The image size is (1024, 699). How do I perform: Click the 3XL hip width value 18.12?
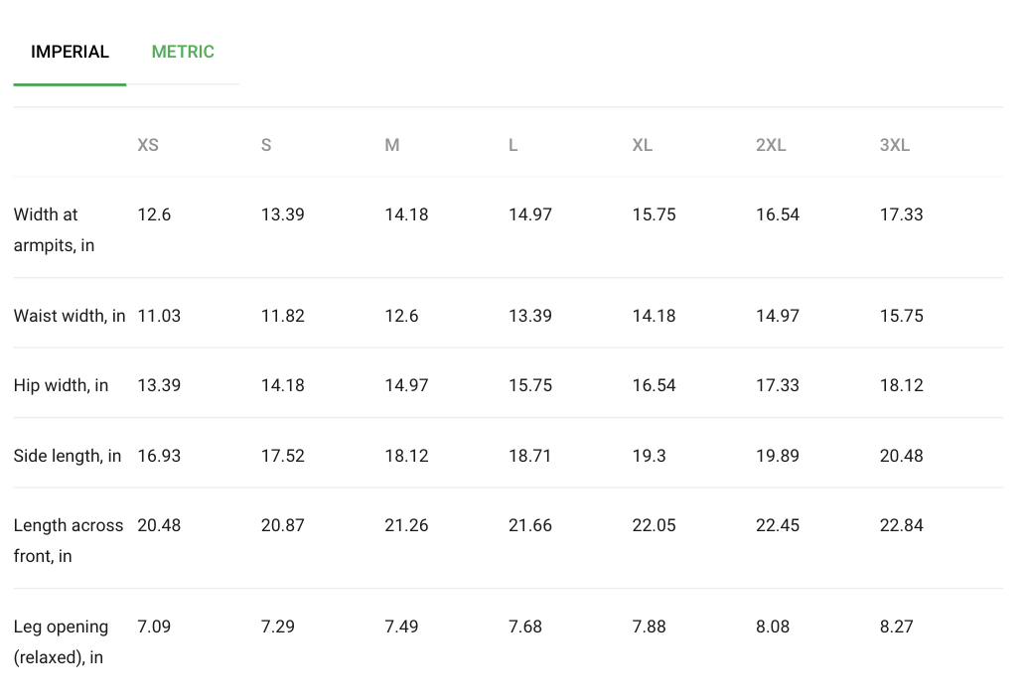pyautogui.click(x=902, y=385)
